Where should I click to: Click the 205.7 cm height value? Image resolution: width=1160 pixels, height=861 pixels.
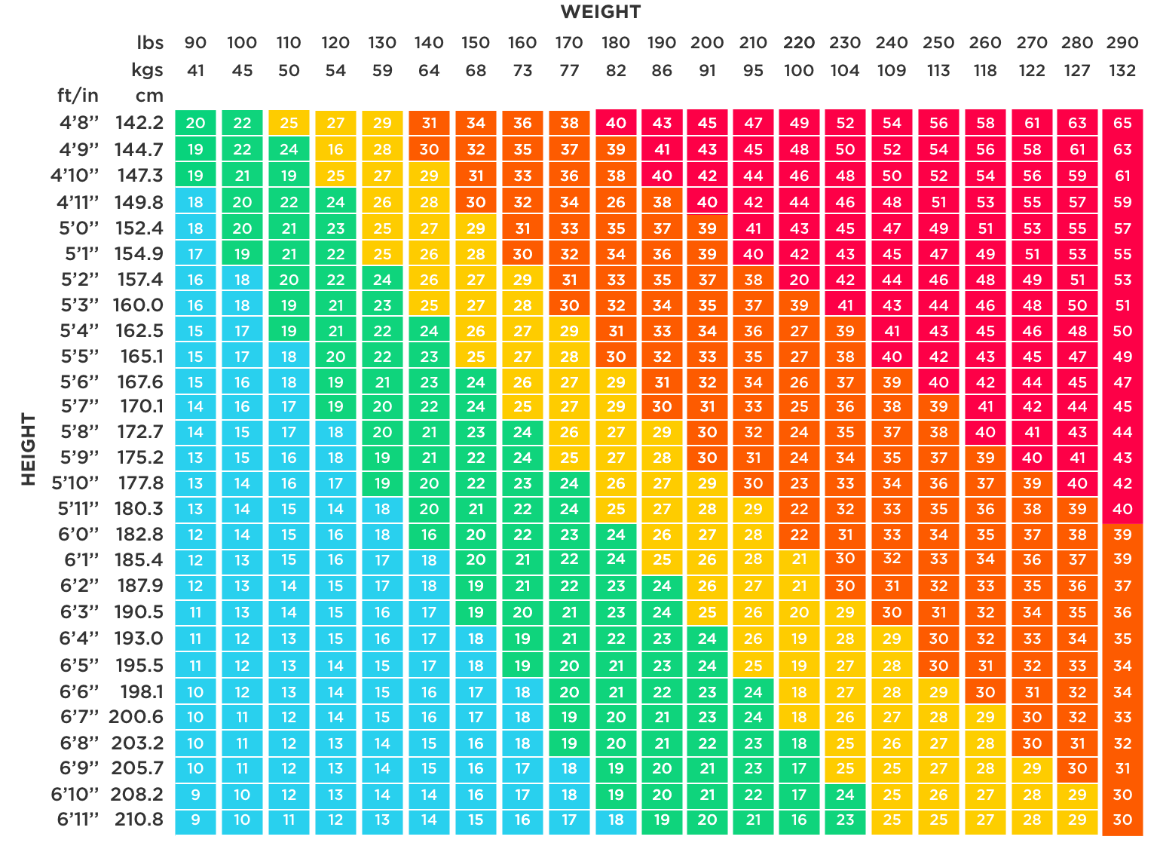[x=138, y=768]
